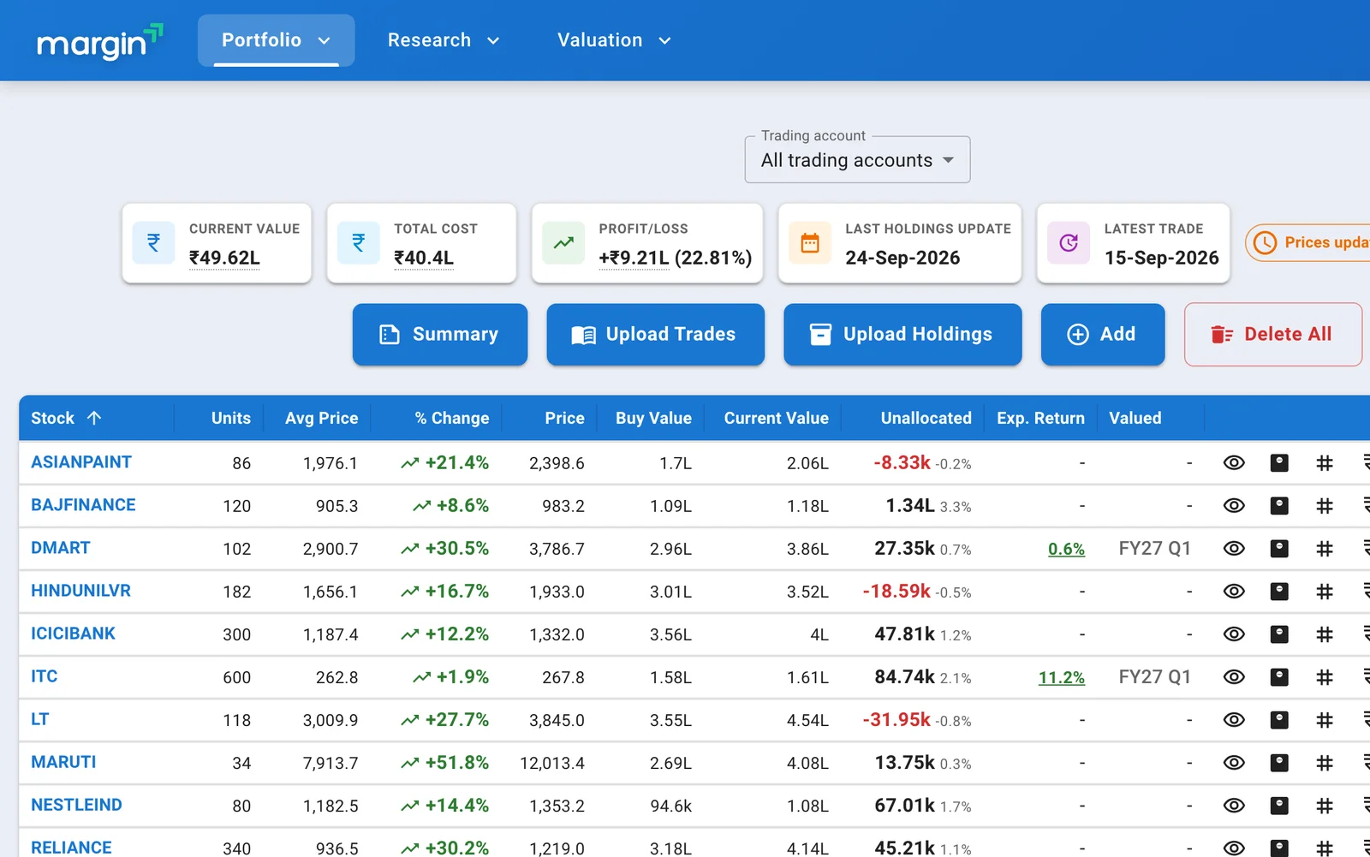Click trend icon on Profit/Loss card

[563, 243]
